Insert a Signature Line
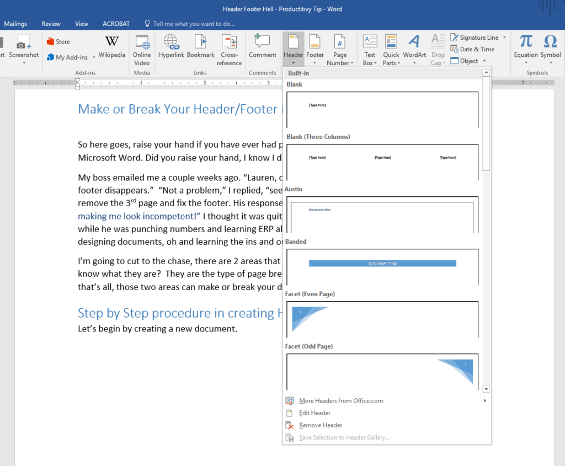Viewport: 565px width, 466px height. click(x=474, y=38)
